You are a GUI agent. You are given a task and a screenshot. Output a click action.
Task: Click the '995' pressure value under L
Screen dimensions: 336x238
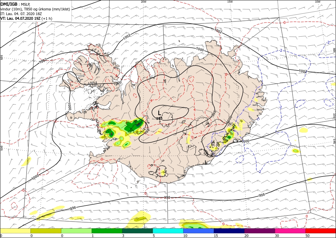coord(159,118)
